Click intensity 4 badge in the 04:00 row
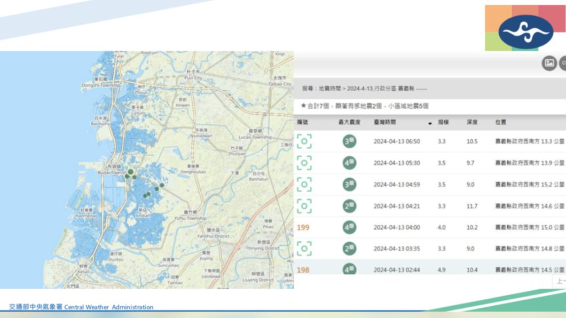Screen dimensions: 566x318 click(350, 227)
